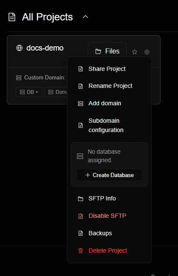The height and width of the screenshot is (276, 178).
Task: Click the No database assigned text
Action: 104,156
